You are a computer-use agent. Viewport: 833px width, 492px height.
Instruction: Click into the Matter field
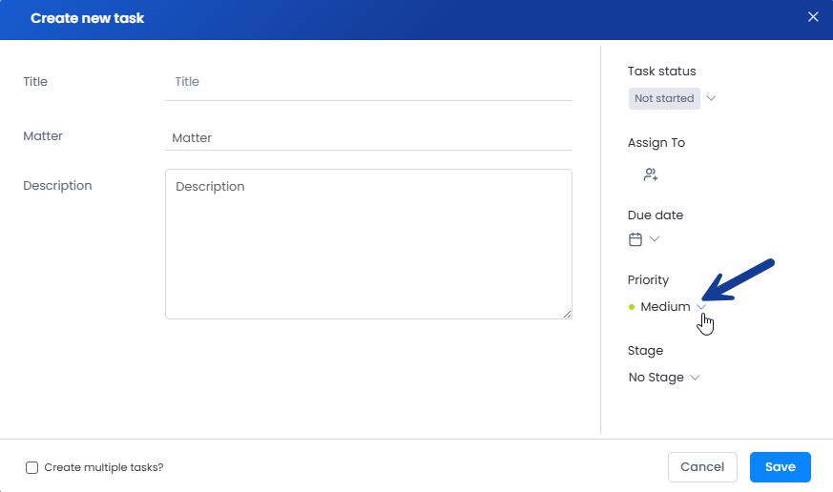click(368, 138)
